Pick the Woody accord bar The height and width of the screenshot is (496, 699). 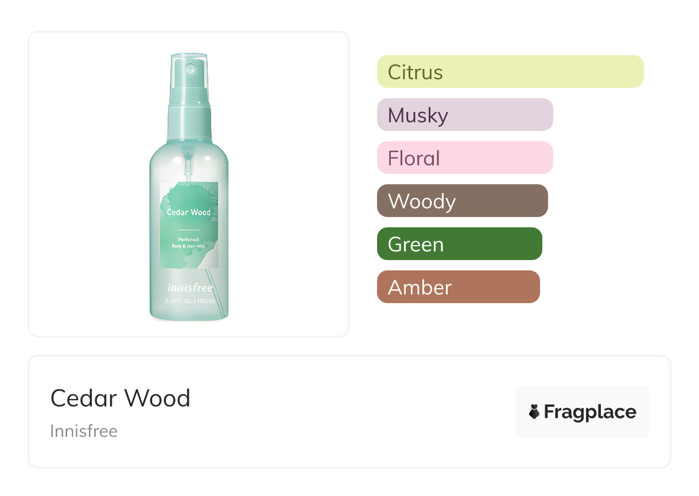(462, 201)
